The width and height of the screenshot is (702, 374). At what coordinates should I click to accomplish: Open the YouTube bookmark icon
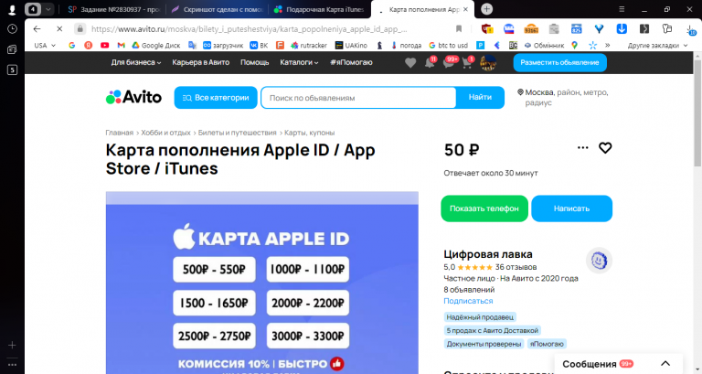(x=105, y=45)
